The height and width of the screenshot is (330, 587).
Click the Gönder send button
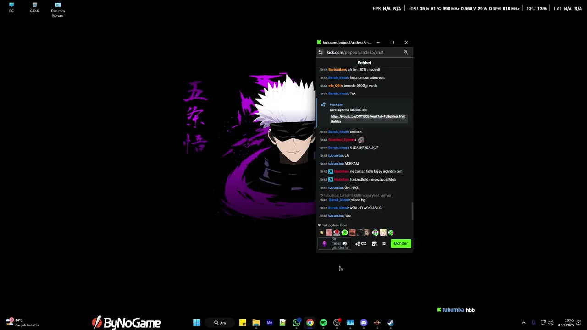coord(401,243)
